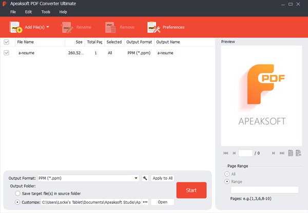
Task: Open the File menu
Action: [13, 12]
